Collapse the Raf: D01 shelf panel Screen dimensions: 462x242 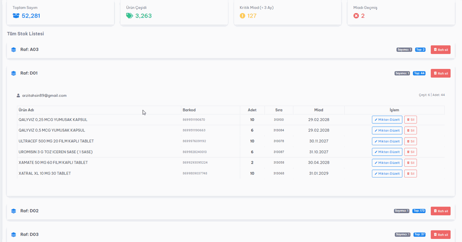(x=231, y=73)
